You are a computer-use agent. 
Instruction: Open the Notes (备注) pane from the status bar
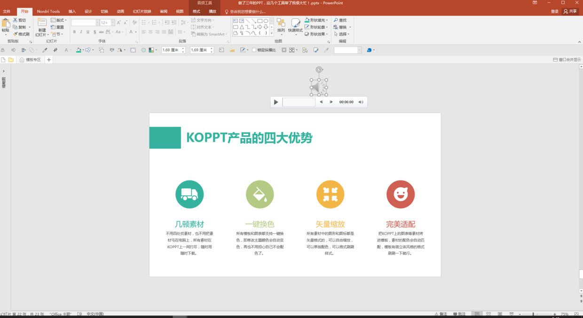[x=441, y=314]
